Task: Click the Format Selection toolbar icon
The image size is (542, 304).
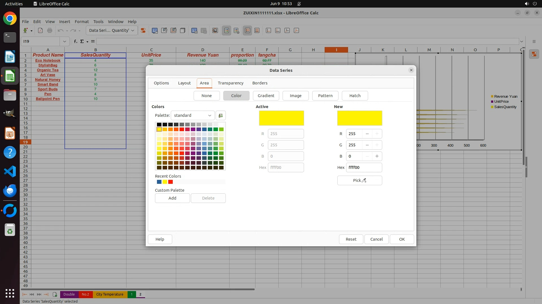Action: point(143,30)
